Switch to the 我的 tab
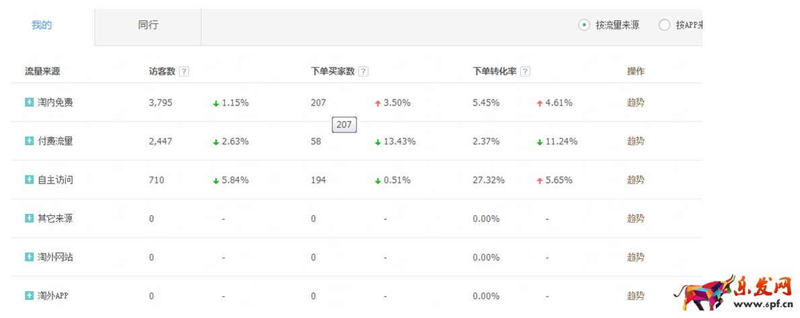 [42, 26]
